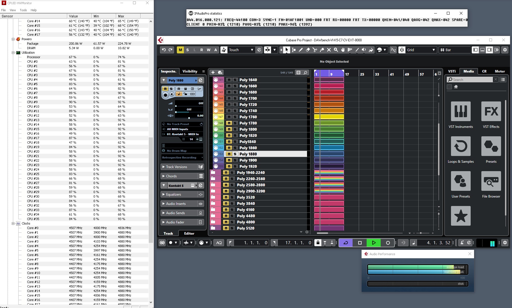Toggle global Write automation W button
Viewport: 512px width, 308px height.
[x=208, y=50]
